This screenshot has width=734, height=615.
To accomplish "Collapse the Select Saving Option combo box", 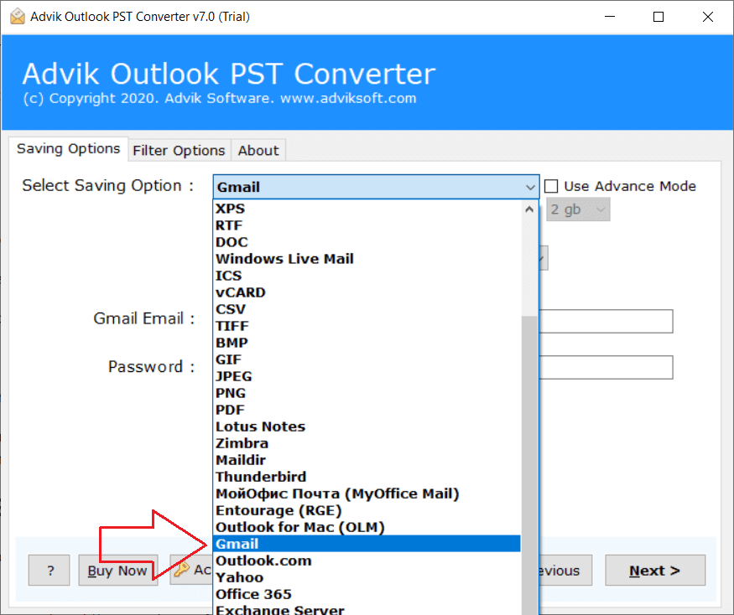I will pyautogui.click(x=530, y=187).
